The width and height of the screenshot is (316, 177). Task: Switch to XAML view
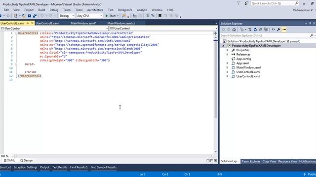(x=9, y=161)
